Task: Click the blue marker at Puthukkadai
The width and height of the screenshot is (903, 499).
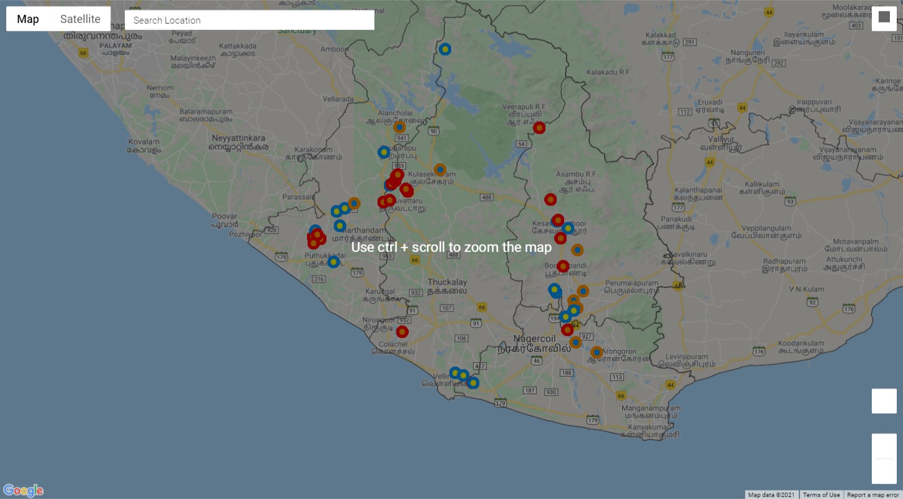Action: [x=334, y=262]
